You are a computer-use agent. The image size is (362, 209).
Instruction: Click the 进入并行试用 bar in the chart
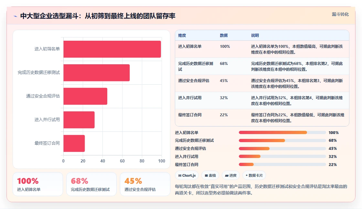[79, 120]
